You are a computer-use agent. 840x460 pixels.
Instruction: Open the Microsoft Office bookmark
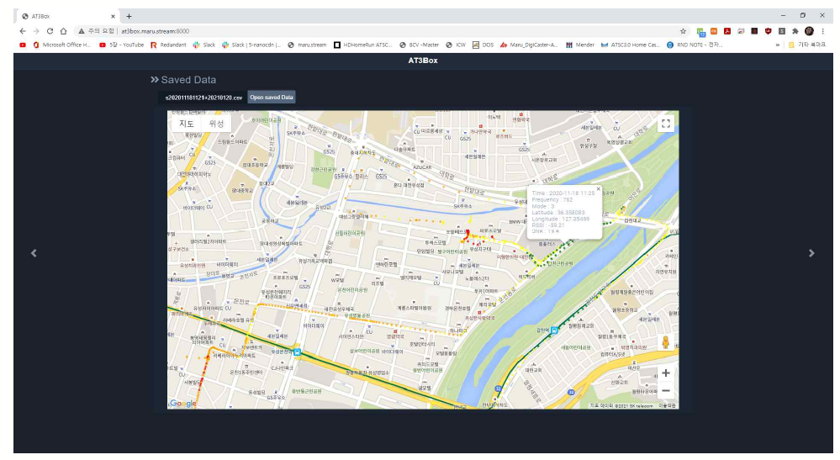62,45
